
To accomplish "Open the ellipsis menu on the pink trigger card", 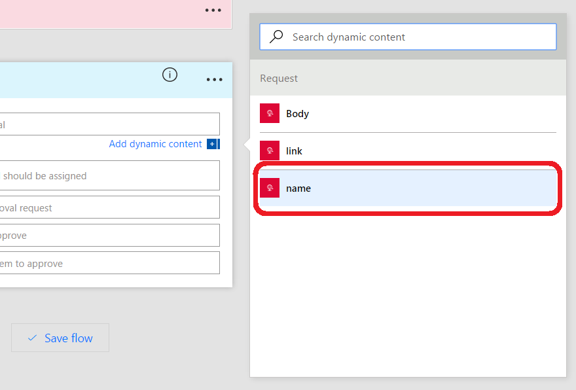I will [x=213, y=10].
